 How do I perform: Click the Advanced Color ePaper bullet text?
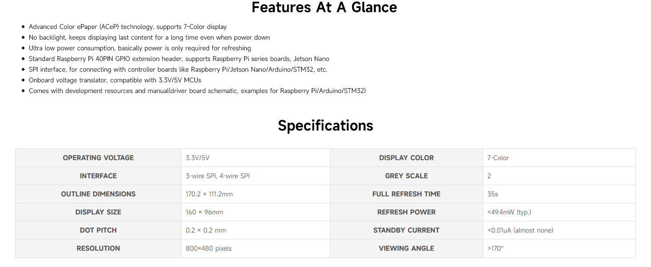[128, 27]
